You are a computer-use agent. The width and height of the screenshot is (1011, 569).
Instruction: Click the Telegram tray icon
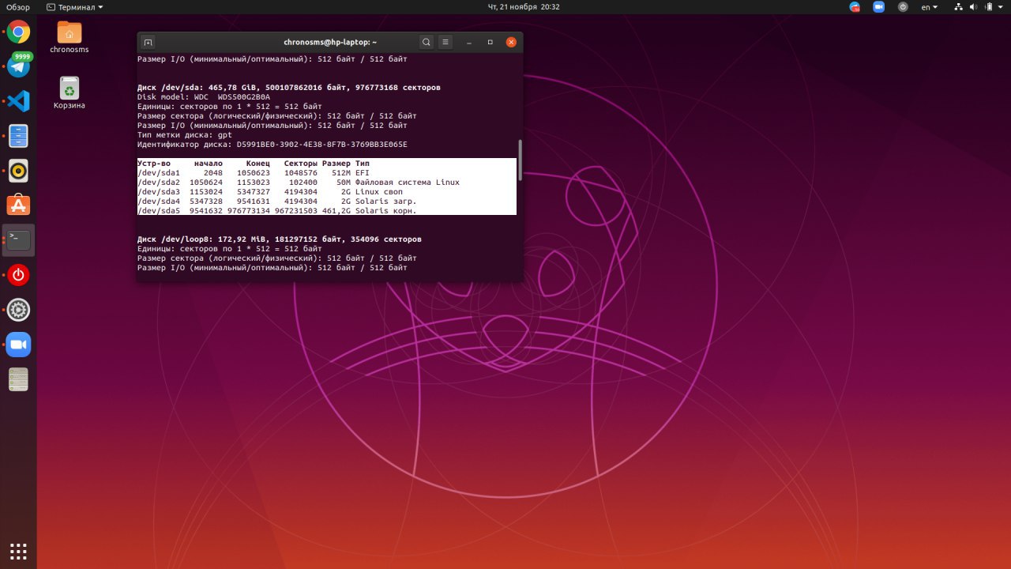pyautogui.click(x=855, y=6)
